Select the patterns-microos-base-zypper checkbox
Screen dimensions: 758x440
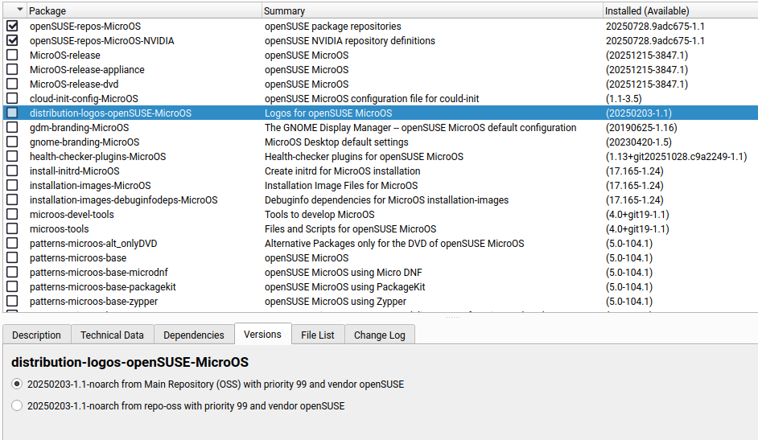12,302
